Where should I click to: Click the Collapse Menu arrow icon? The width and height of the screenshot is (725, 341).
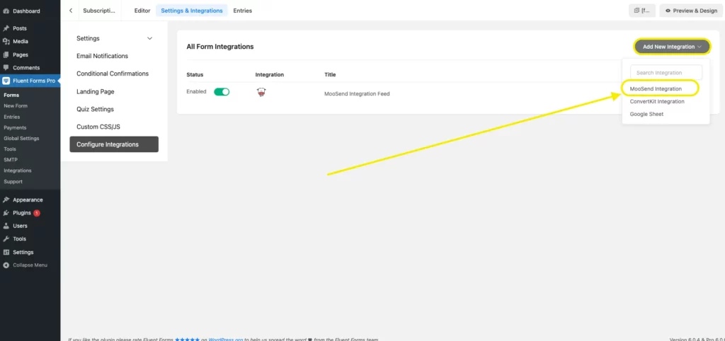tap(6, 265)
